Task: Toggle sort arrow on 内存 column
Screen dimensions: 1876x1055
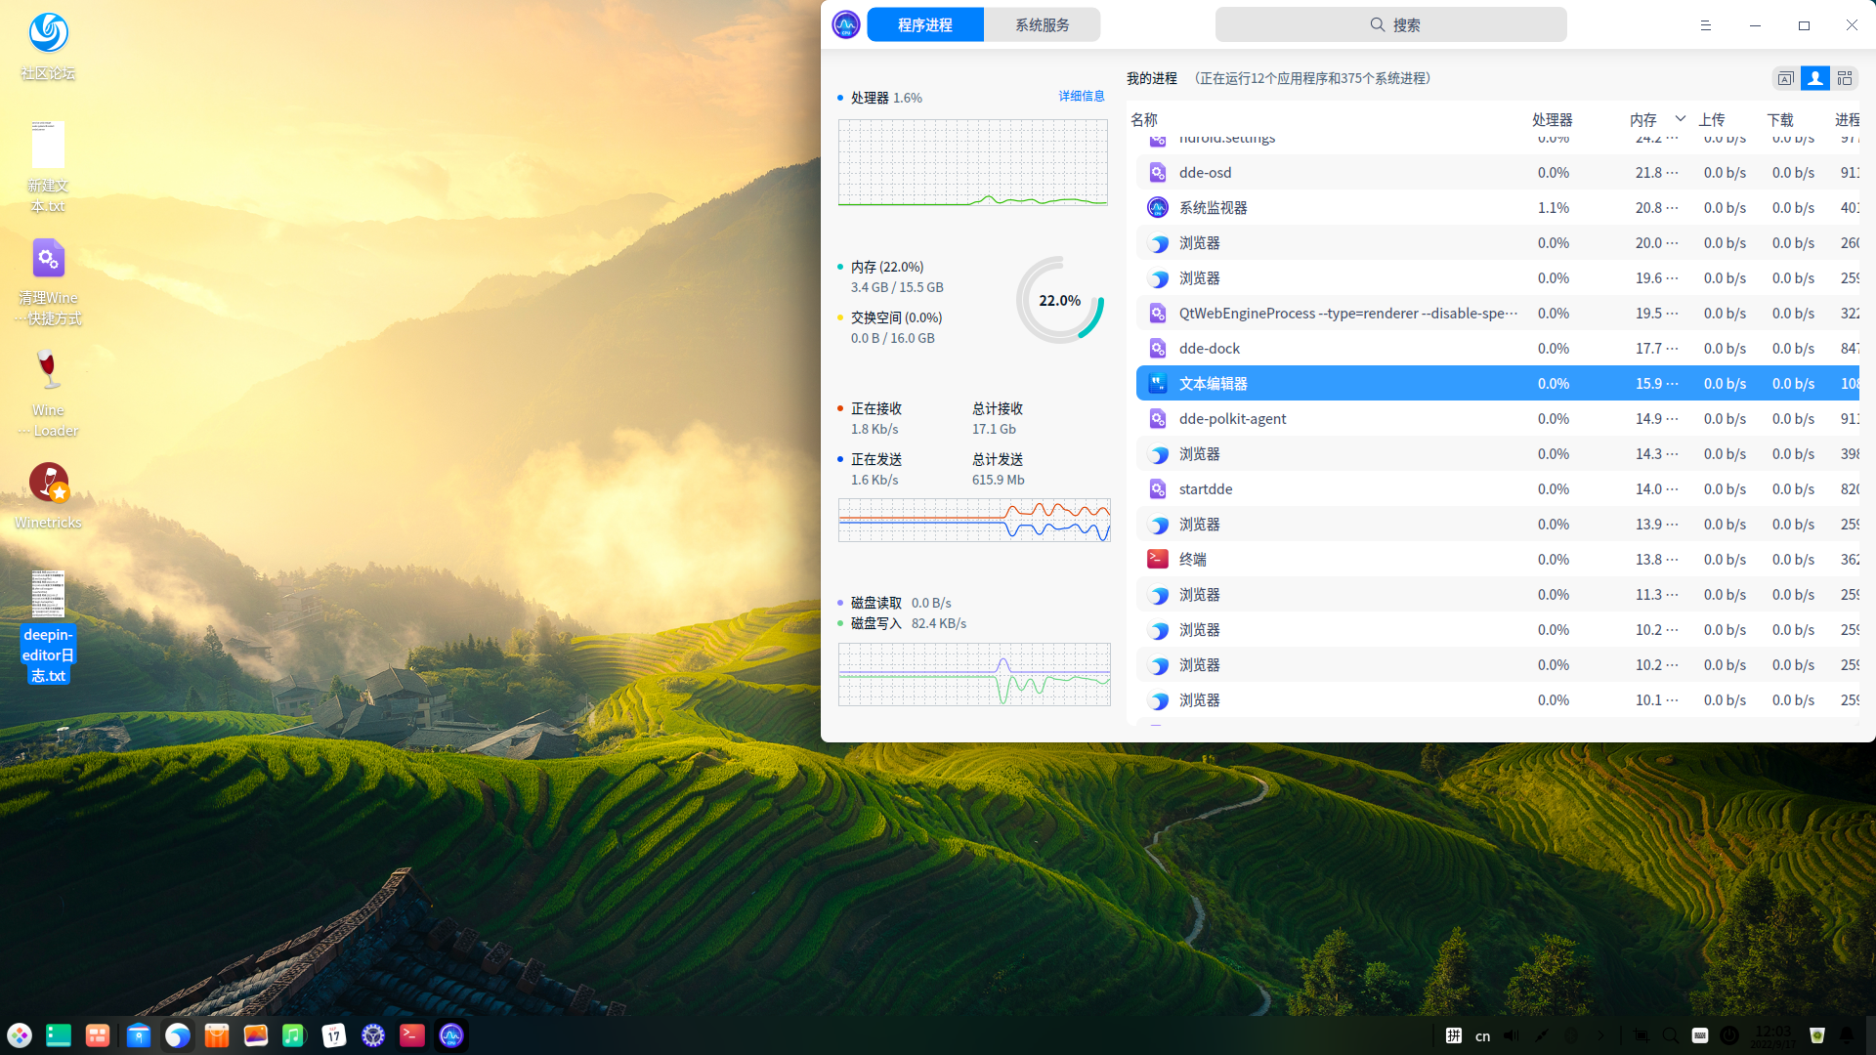Action: pos(1681,119)
